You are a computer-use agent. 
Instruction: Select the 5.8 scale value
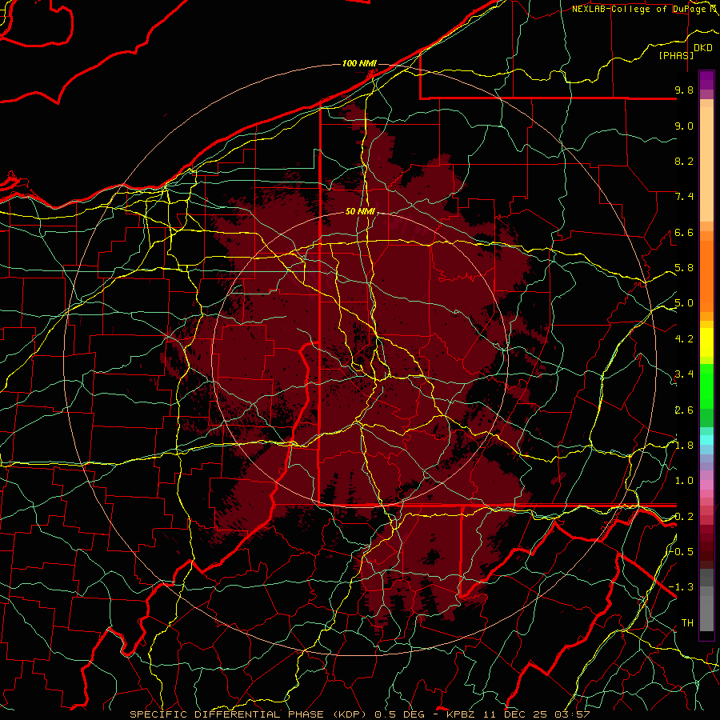pyautogui.click(x=684, y=268)
